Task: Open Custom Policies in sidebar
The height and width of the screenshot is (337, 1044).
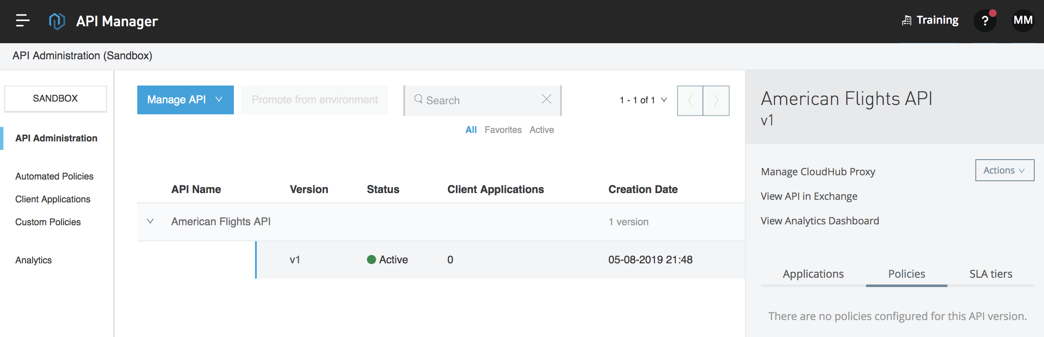Action: (48, 222)
